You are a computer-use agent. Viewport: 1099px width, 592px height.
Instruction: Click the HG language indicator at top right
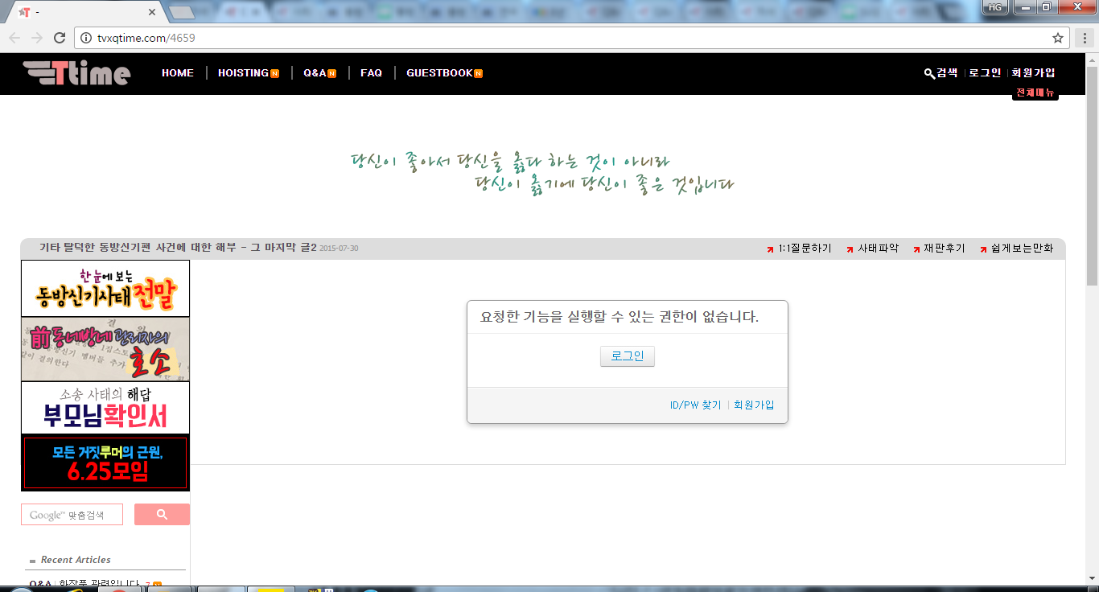[x=995, y=7]
